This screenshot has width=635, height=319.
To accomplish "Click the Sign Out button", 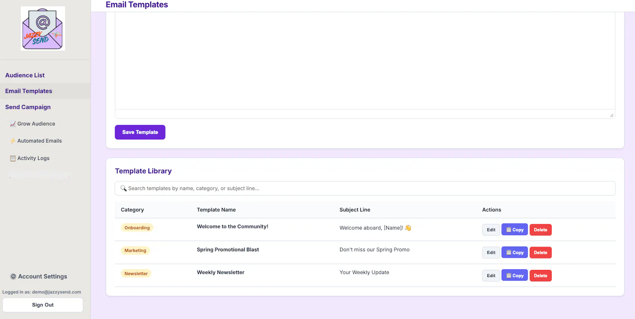I will pyautogui.click(x=43, y=305).
